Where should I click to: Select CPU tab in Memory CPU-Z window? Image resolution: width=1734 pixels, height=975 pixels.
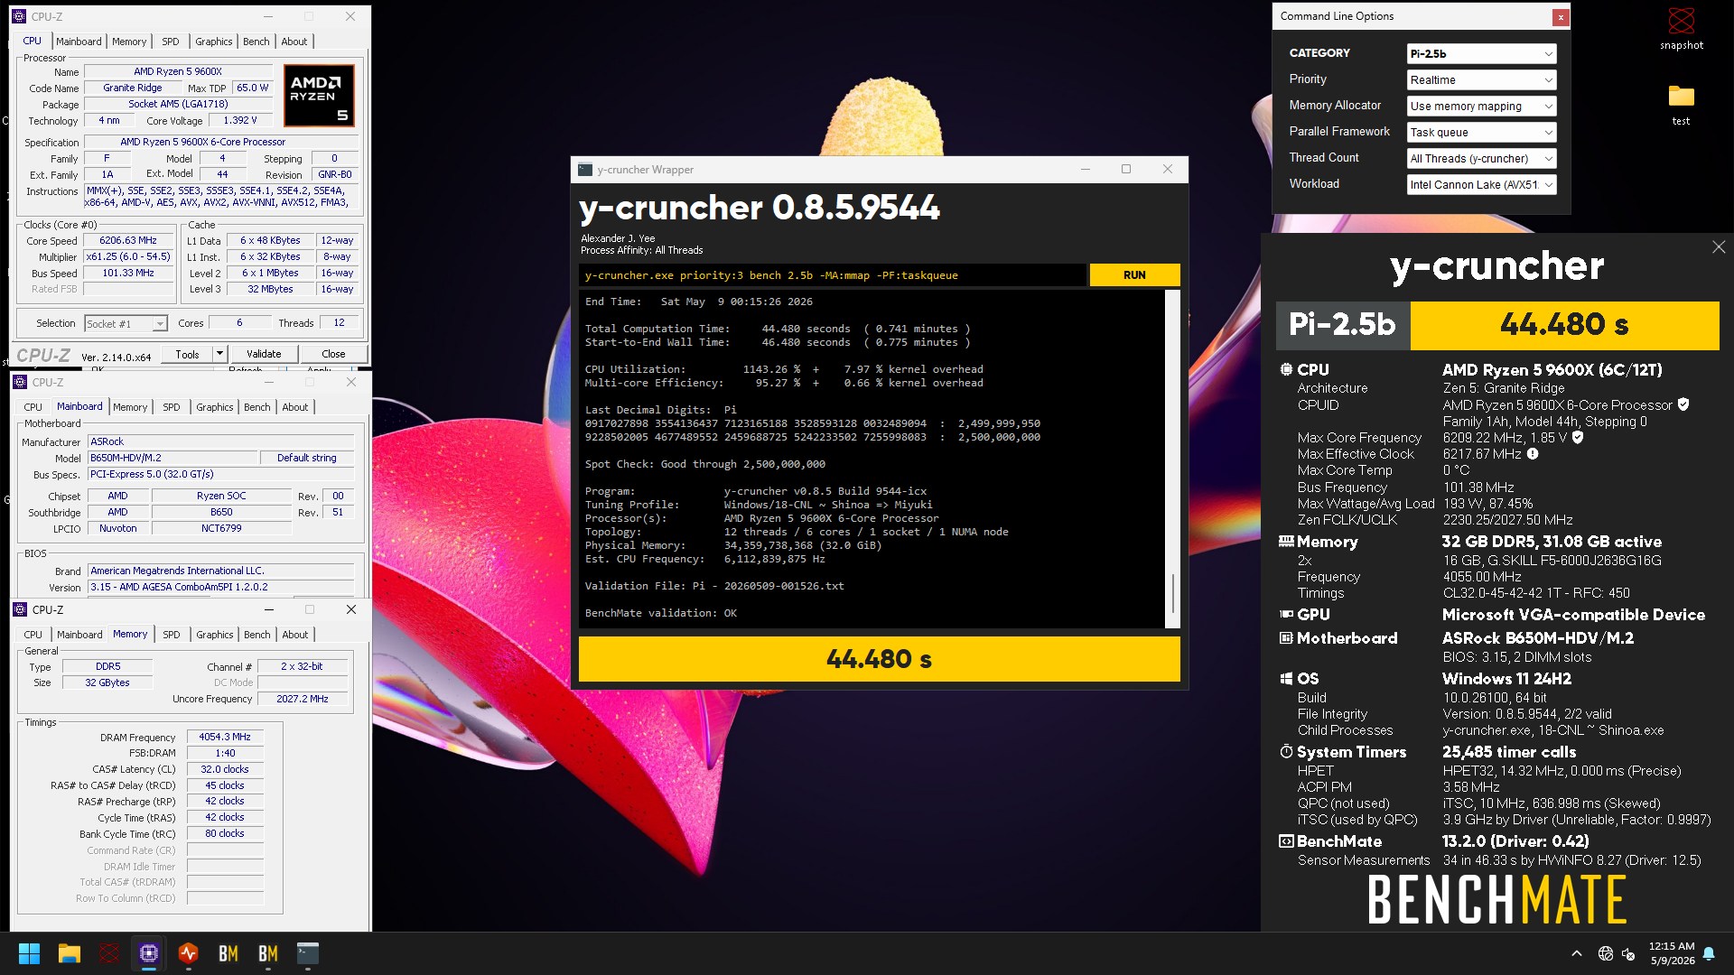33,635
